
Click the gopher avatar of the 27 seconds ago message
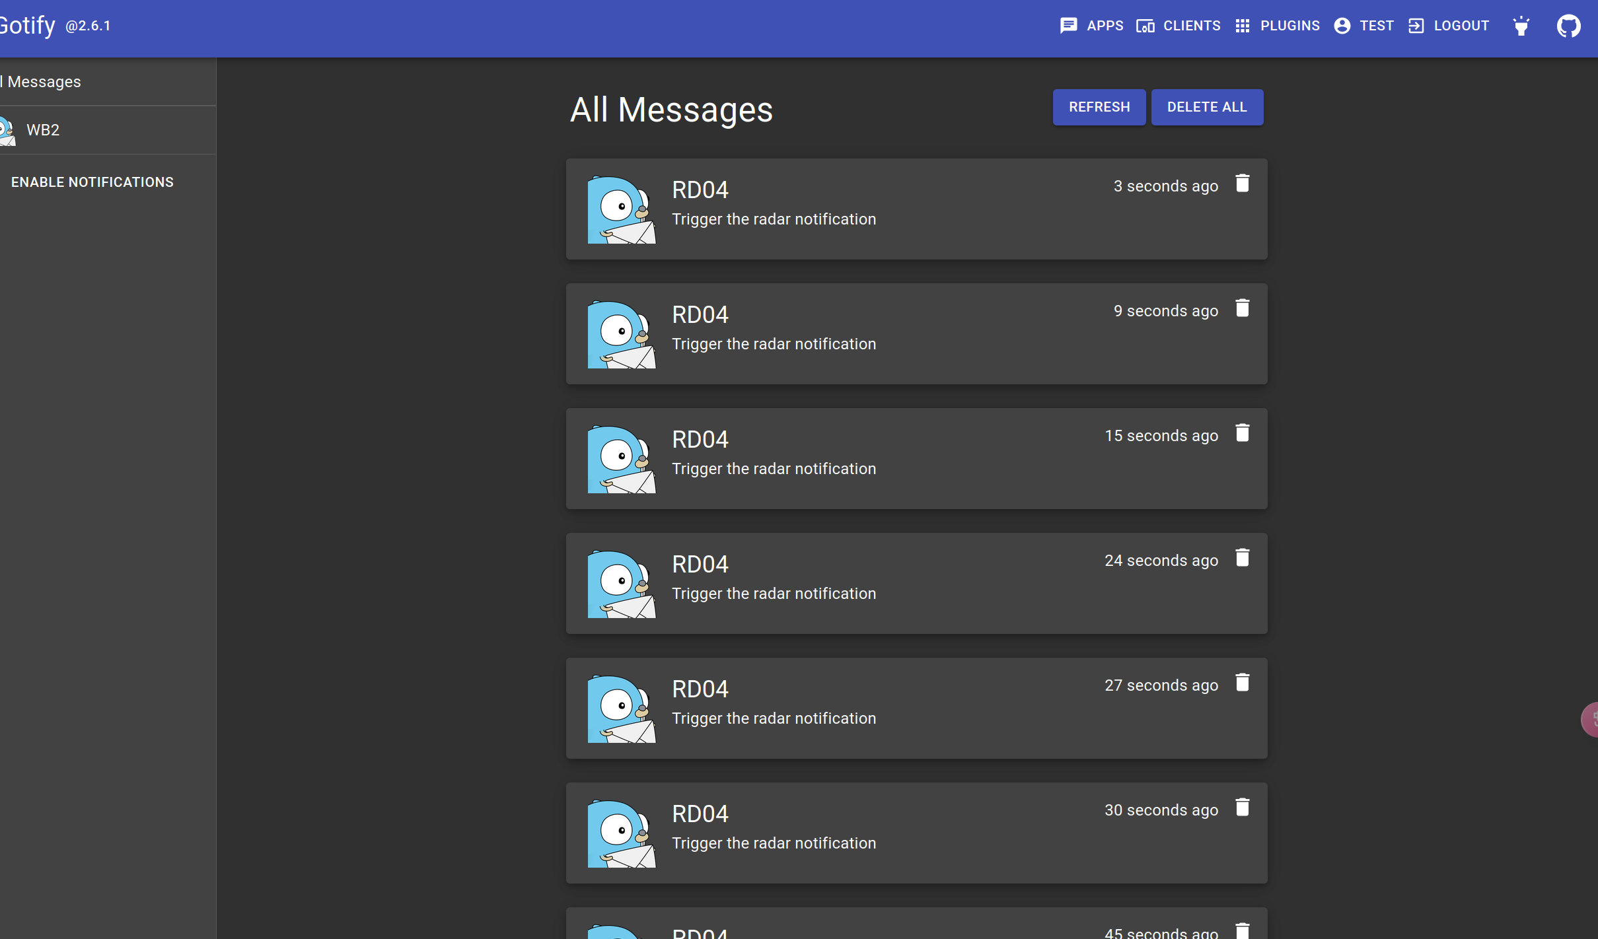[622, 709]
